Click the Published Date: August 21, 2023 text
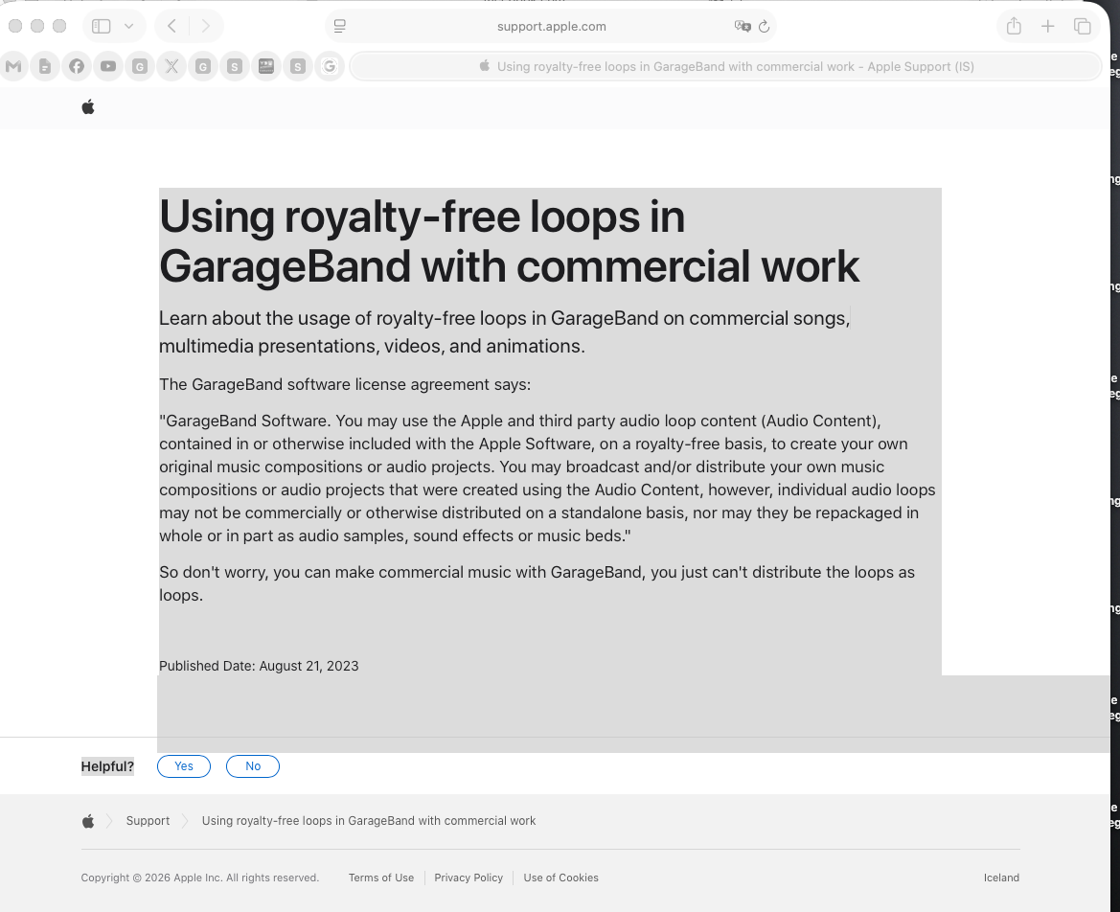 pos(259,667)
